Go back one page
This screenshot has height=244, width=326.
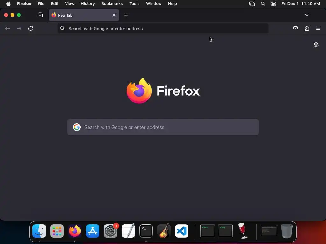click(8, 28)
